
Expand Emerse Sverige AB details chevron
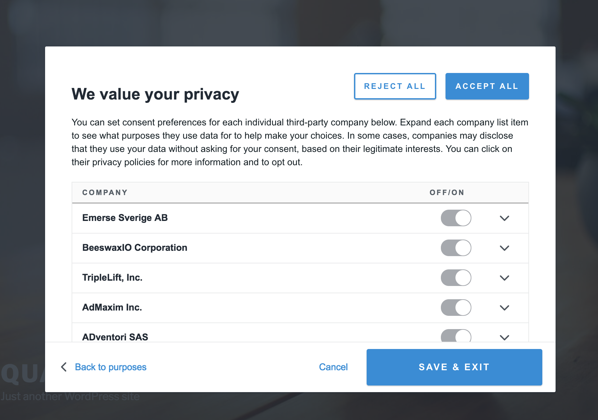[504, 218]
